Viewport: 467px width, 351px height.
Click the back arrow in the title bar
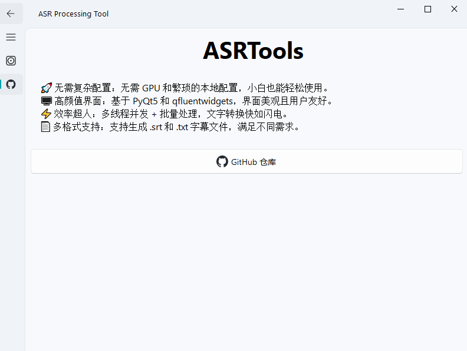11,14
